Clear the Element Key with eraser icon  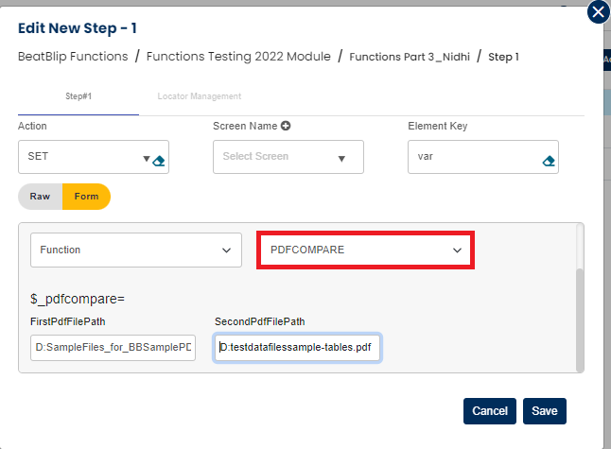549,161
